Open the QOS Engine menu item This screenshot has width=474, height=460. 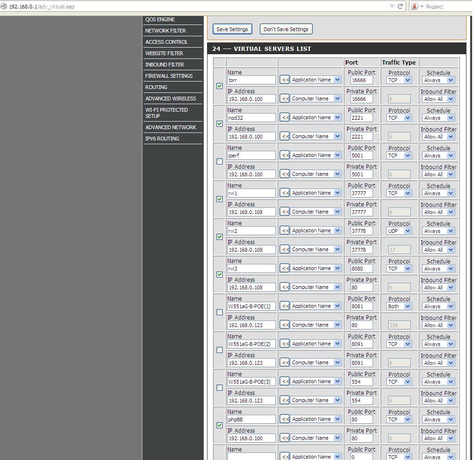pos(173,19)
